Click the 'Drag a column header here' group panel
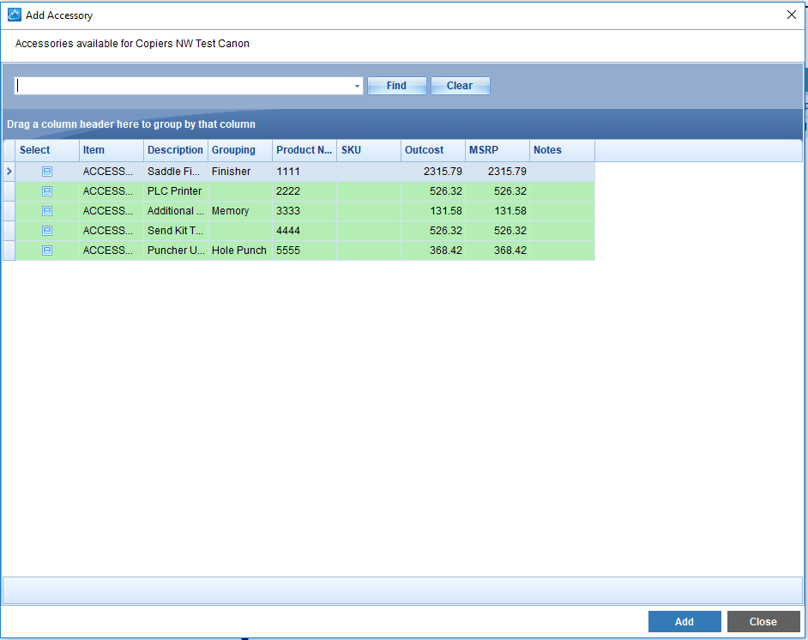This screenshot has width=808, height=640. pos(402,124)
